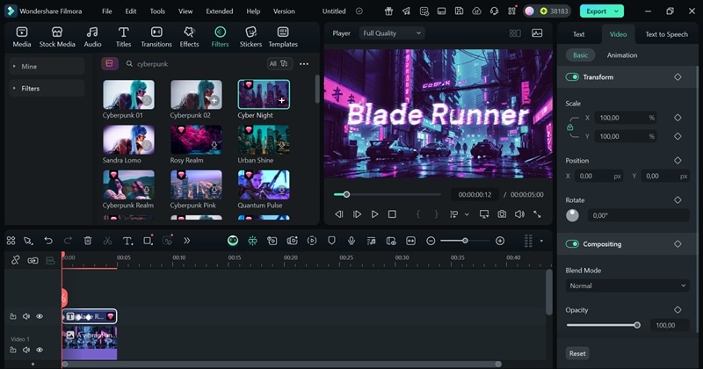Select the Basic sub-tab button
Image resolution: width=703 pixels, height=369 pixels.
coord(580,55)
